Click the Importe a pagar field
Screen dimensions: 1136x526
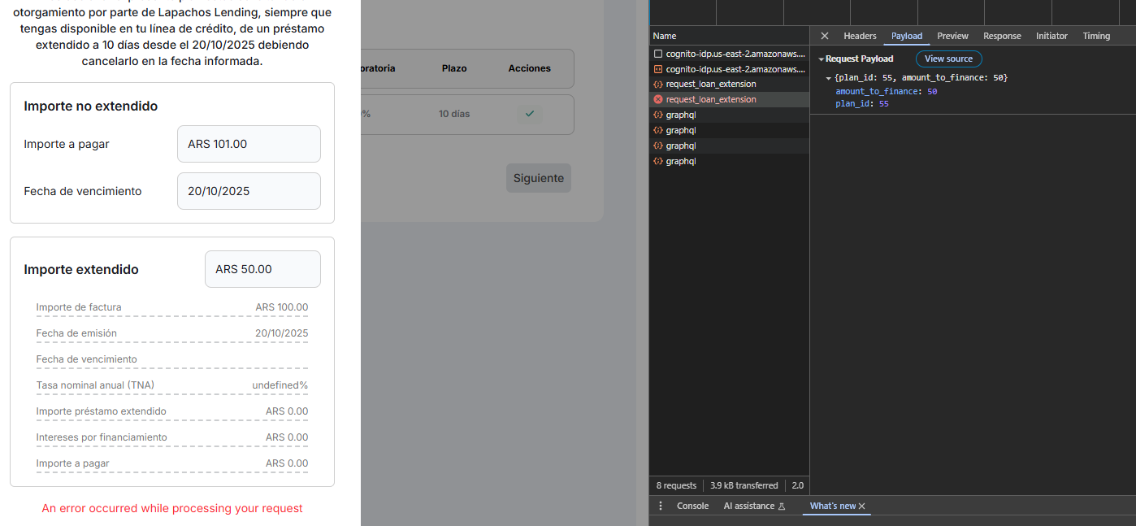point(249,144)
